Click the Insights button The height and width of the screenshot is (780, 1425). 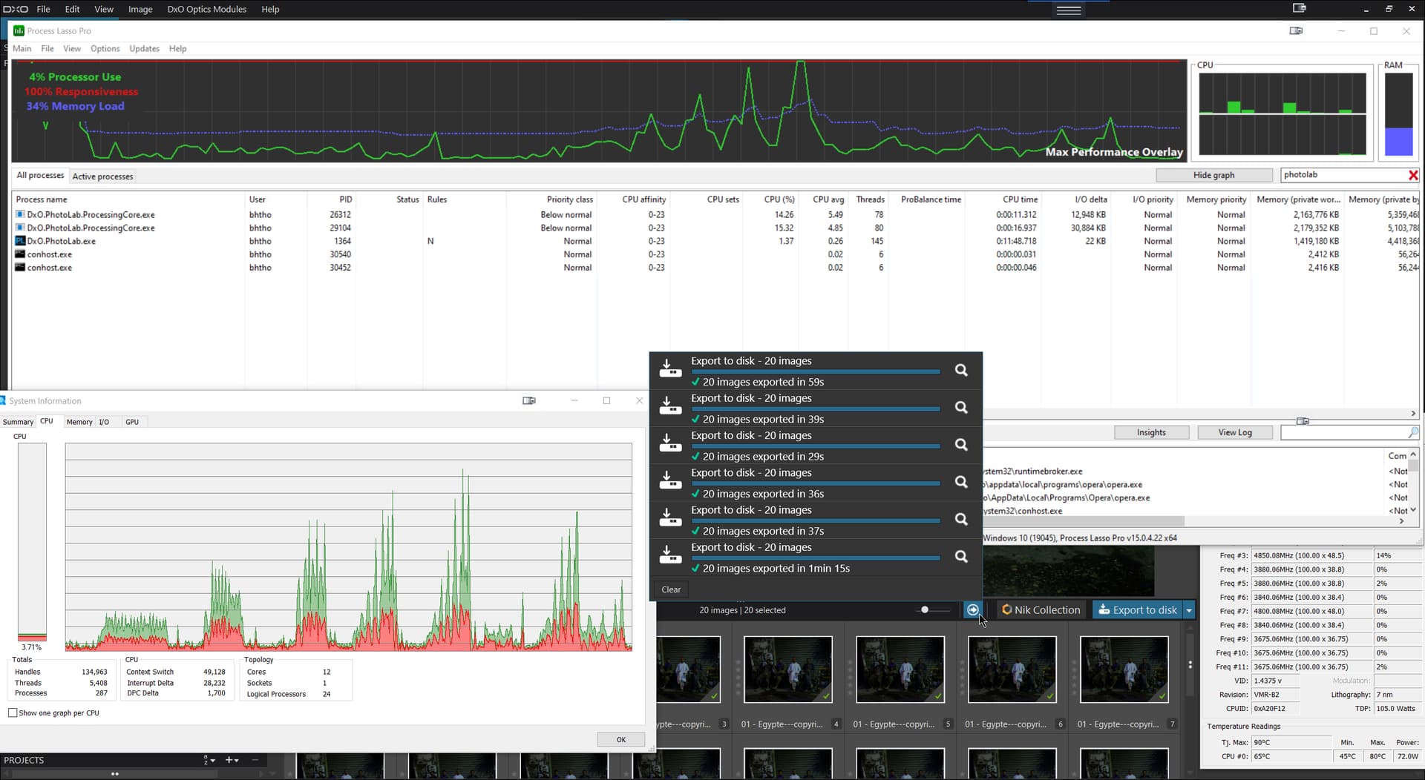pos(1151,432)
